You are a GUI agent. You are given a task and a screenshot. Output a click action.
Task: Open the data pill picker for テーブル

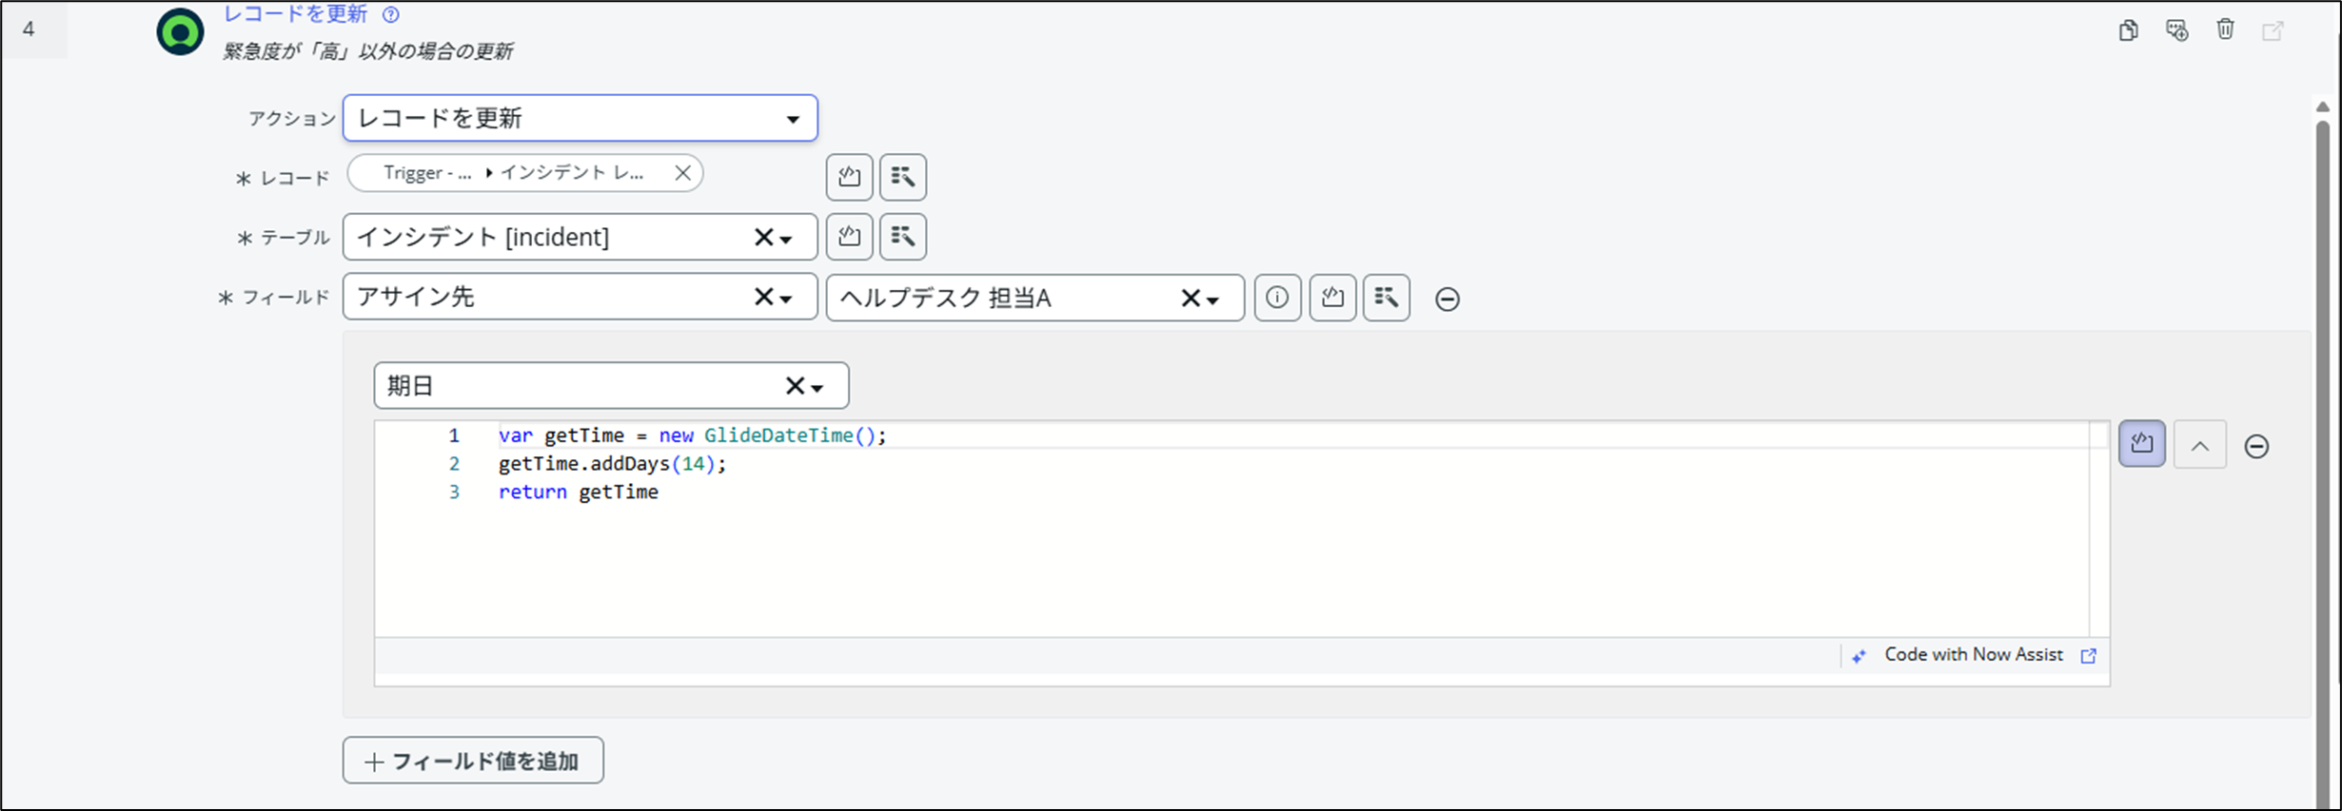(902, 237)
